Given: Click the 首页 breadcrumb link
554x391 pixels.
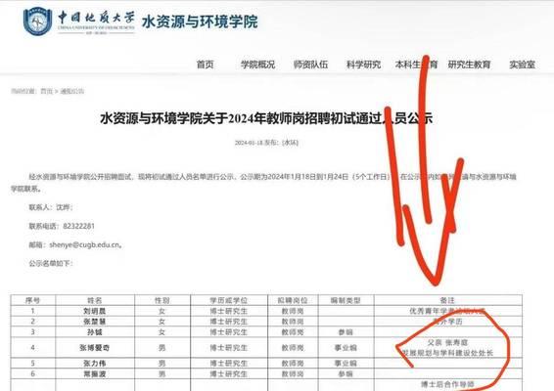Looking at the screenshot, I should [46, 92].
